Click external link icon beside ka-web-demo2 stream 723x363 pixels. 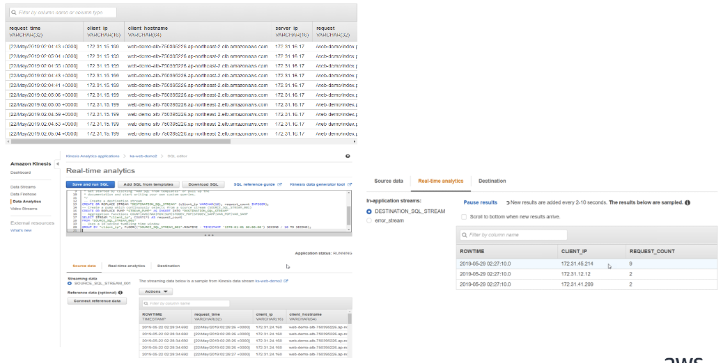point(286,280)
